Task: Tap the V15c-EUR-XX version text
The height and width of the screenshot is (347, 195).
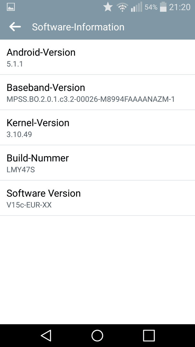Action: coord(29,205)
